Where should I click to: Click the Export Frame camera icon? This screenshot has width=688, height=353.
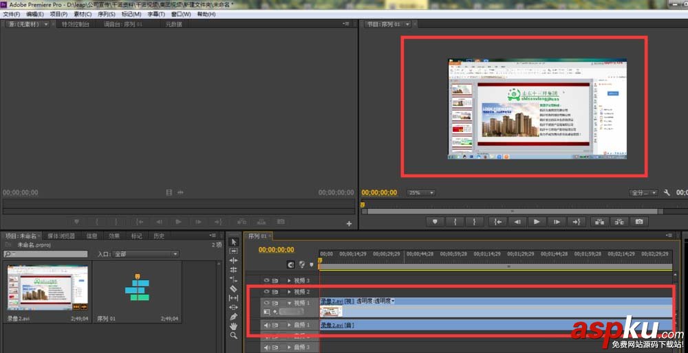[639, 222]
